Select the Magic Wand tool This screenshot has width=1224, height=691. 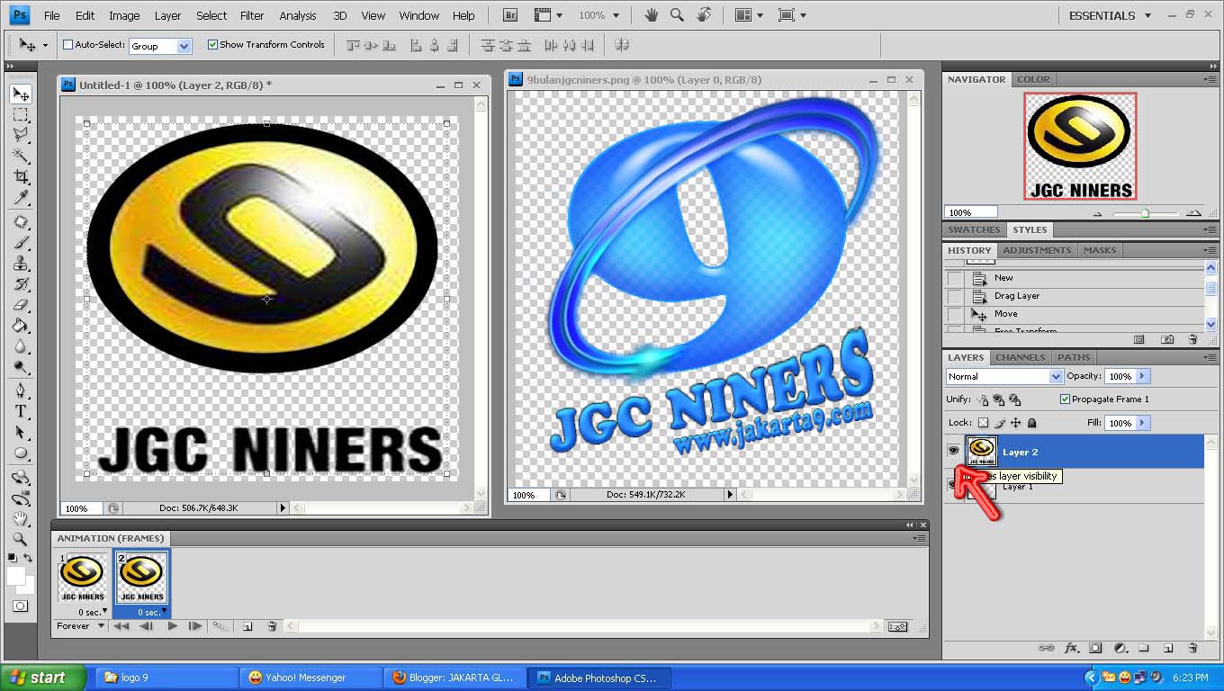[21, 156]
